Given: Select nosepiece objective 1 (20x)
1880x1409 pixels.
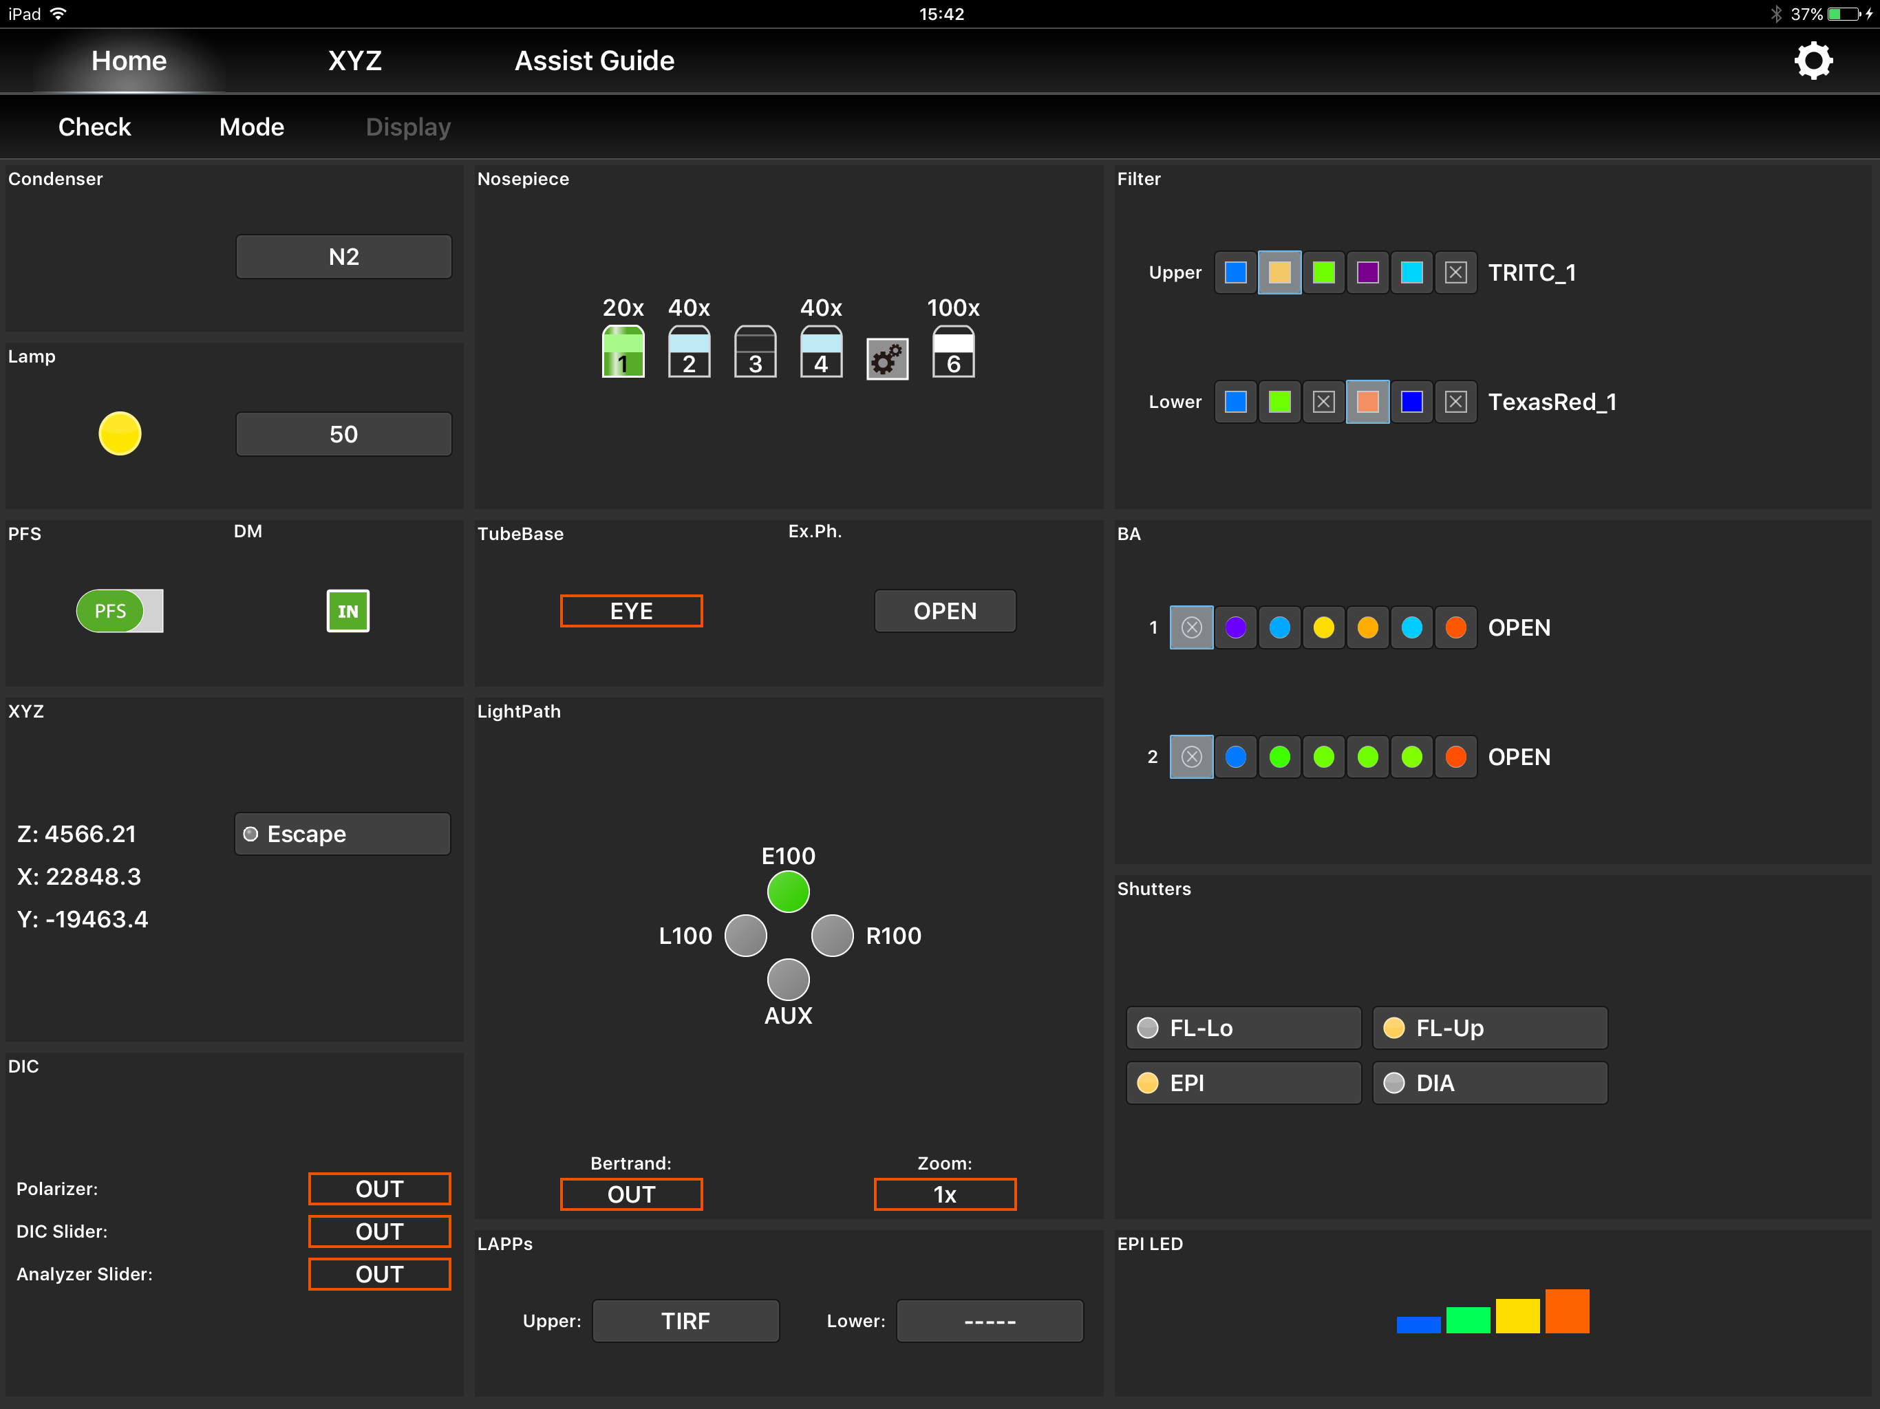Looking at the screenshot, I should point(623,351).
